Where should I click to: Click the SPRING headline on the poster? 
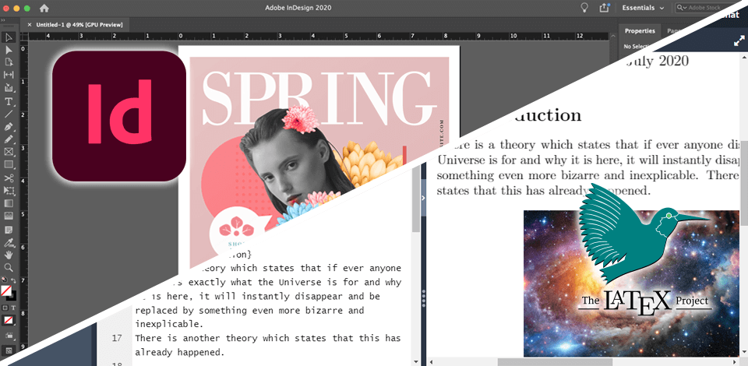tap(319, 97)
